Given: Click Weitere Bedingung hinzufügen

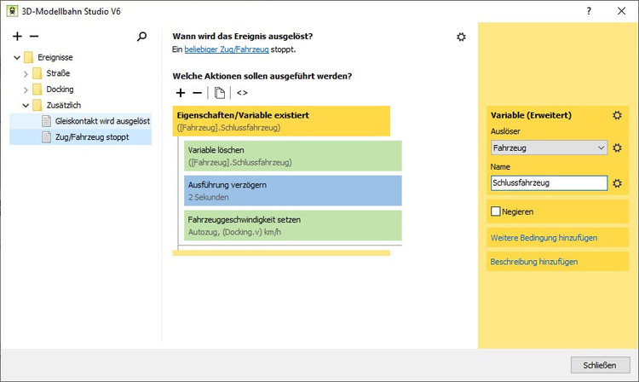Looking at the screenshot, I should click(x=544, y=237).
